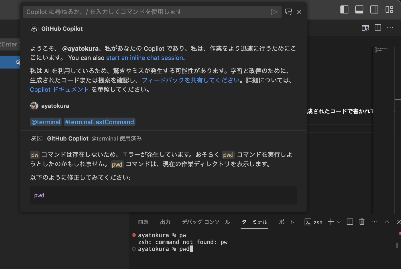Maximize the panel with the chevron up
Image resolution: width=401 pixels, height=269 pixels.
click(x=387, y=222)
